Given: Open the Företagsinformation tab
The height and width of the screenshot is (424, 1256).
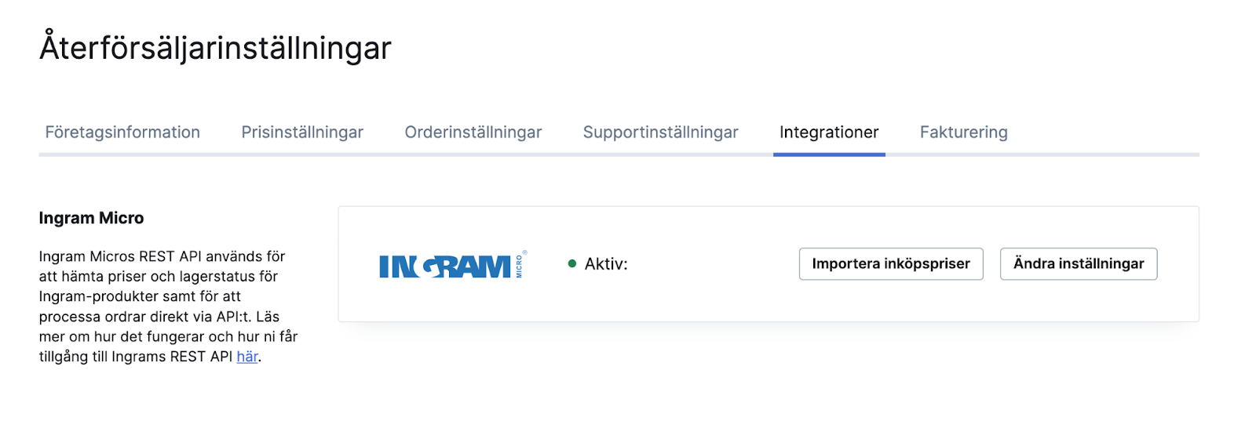Looking at the screenshot, I should click(x=122, y=132).
